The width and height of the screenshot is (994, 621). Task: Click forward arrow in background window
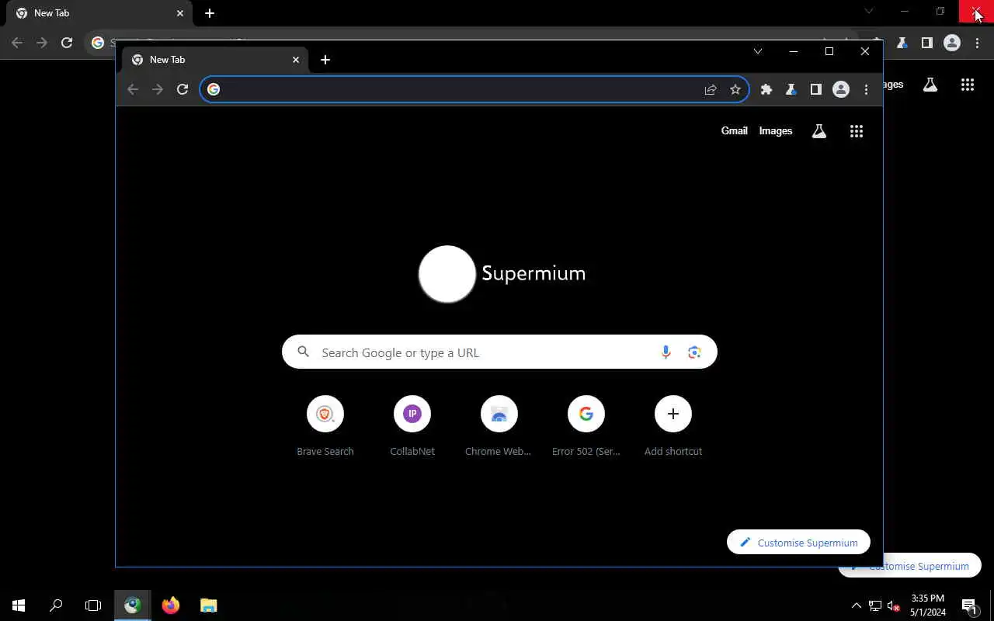click(42, 43)
